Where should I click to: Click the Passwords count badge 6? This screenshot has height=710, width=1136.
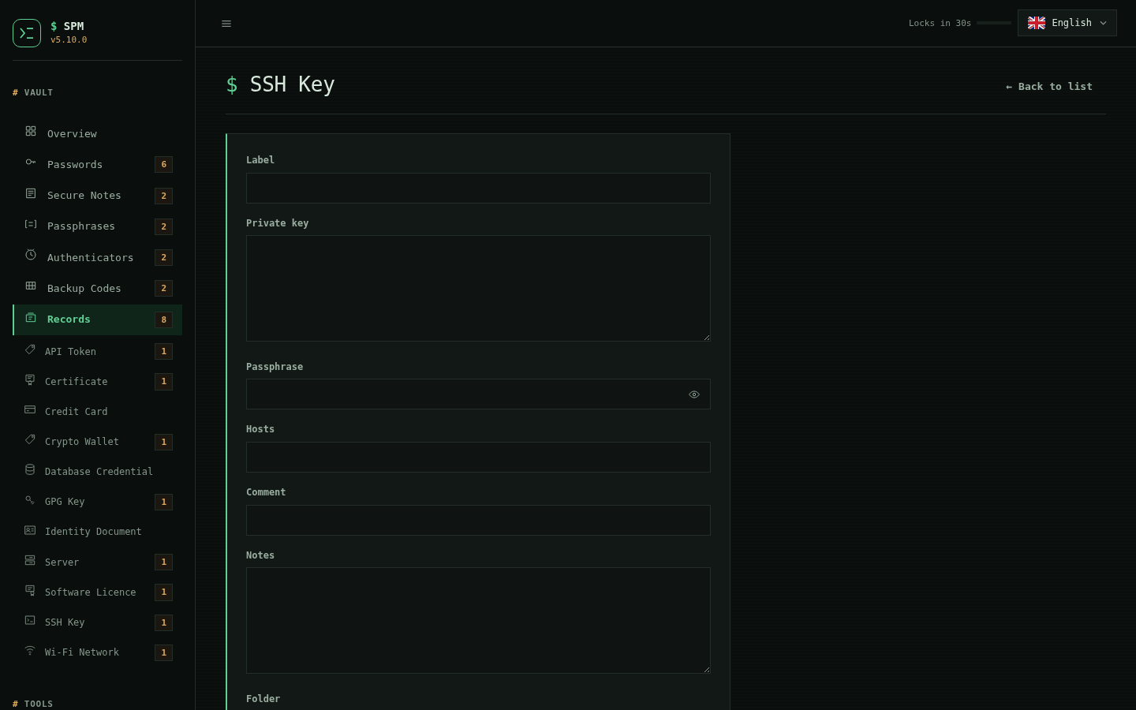click(x=164, y=164)
